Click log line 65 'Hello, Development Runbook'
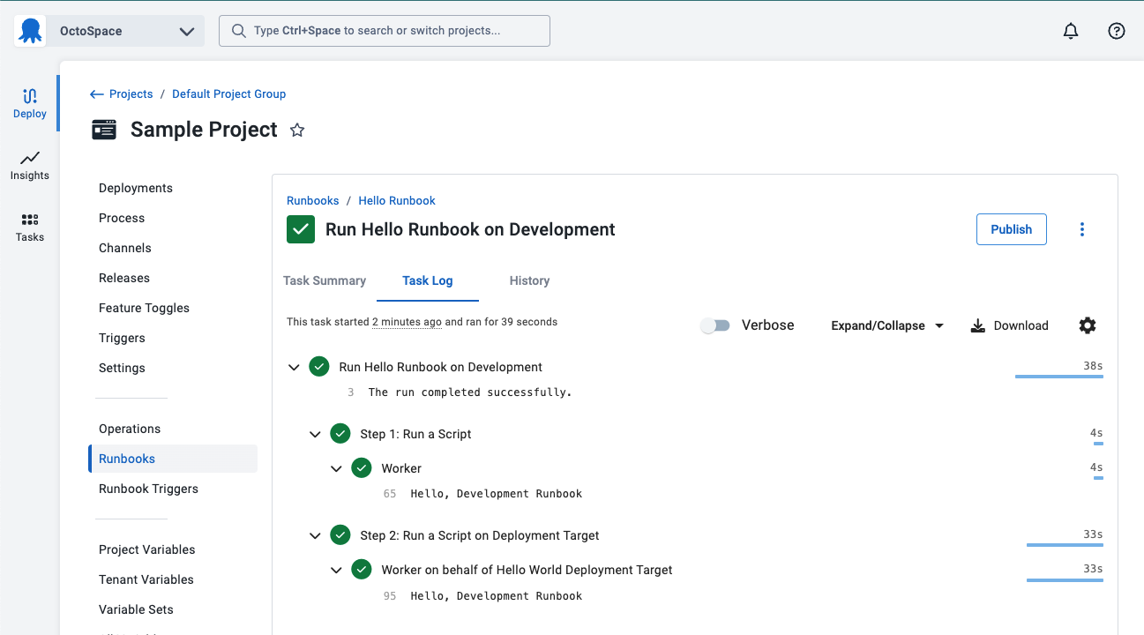 [497, 494]
